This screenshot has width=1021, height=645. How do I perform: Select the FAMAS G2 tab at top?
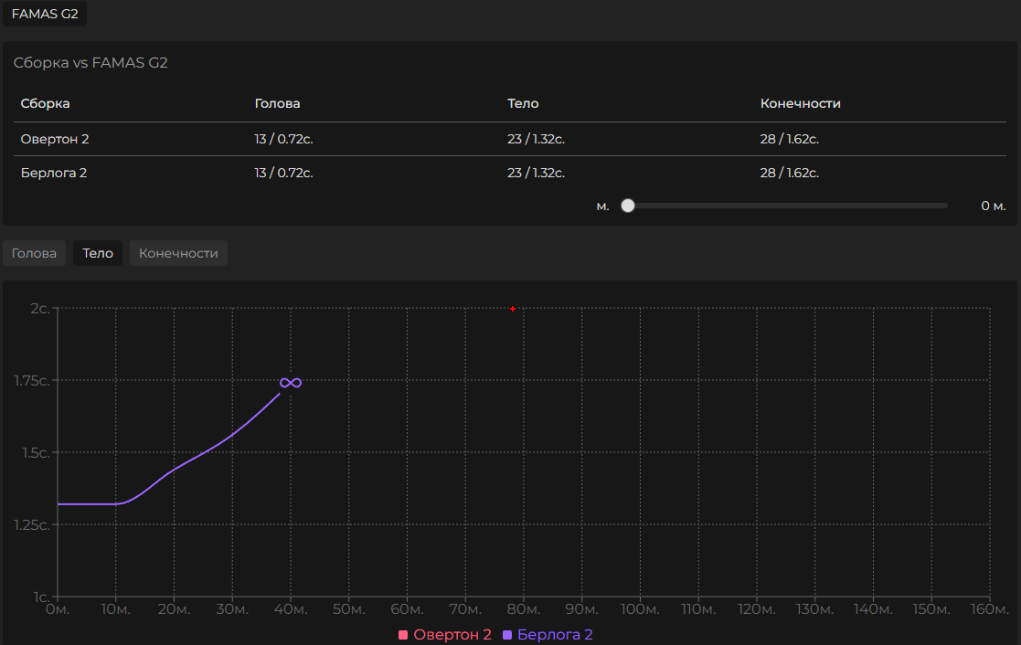click(45, 14)
